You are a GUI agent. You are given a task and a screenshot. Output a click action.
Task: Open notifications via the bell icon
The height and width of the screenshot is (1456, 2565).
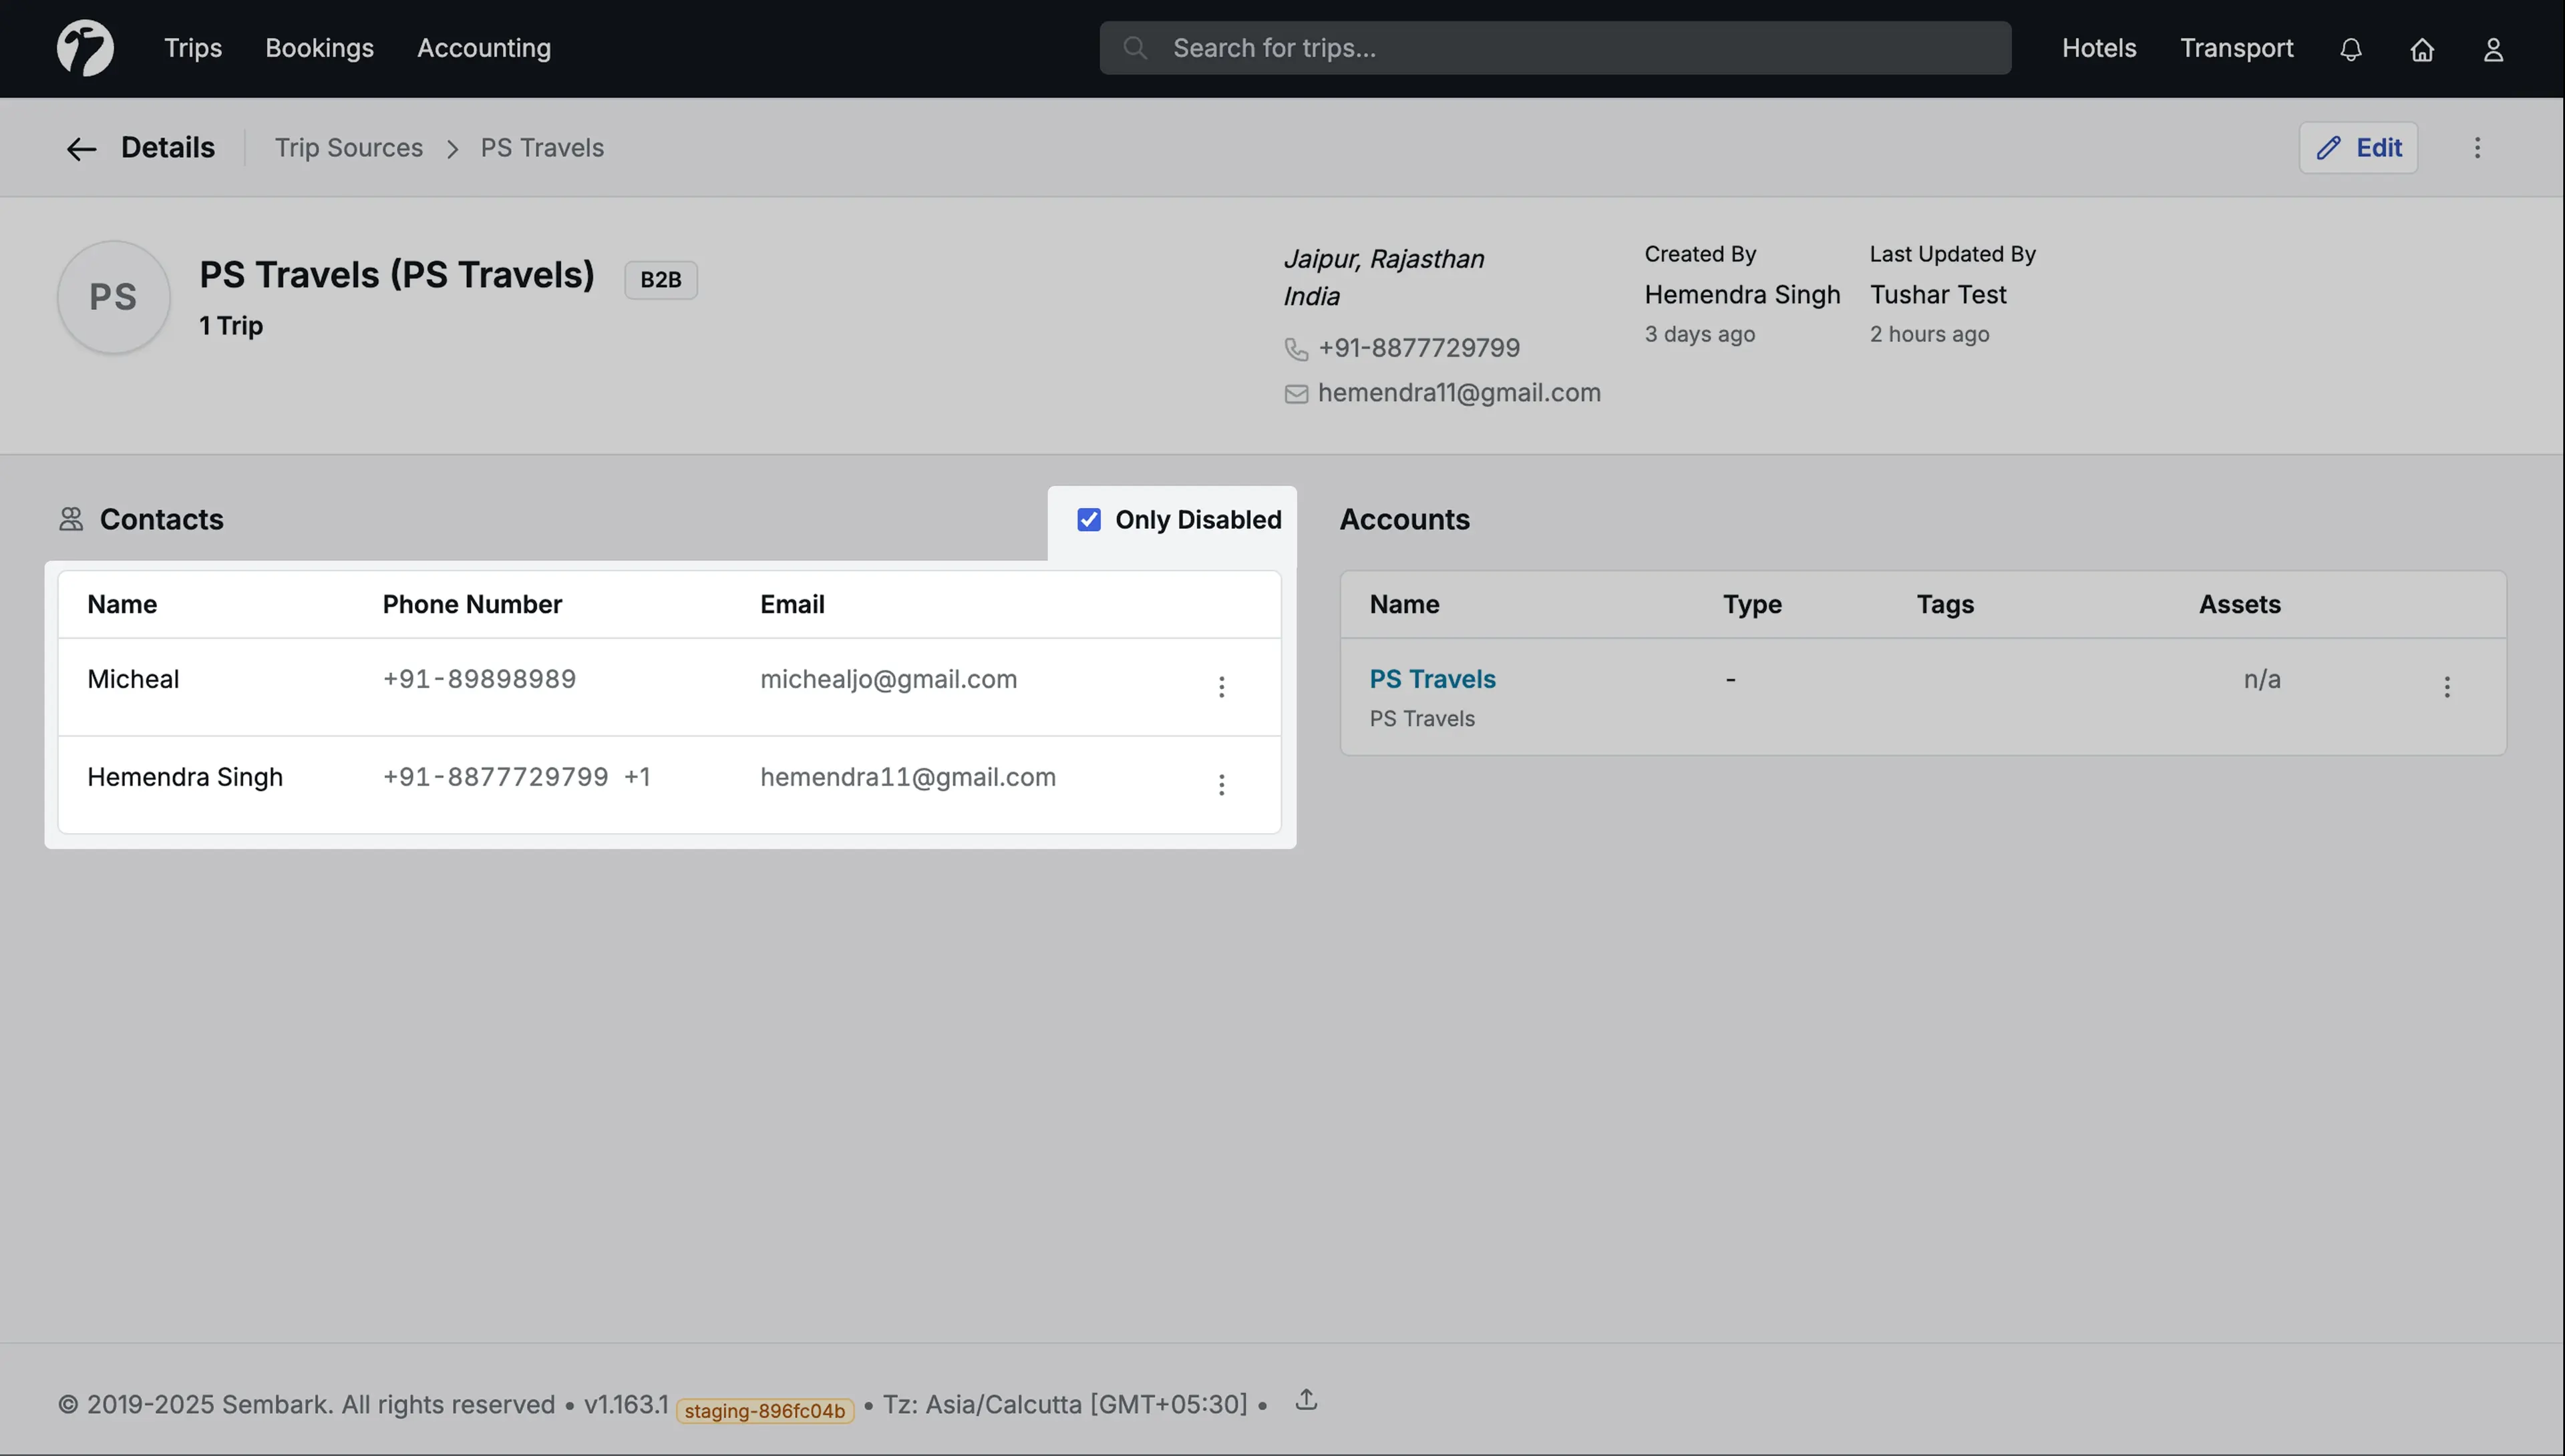pyautogui.click(x=2351, y=48)
